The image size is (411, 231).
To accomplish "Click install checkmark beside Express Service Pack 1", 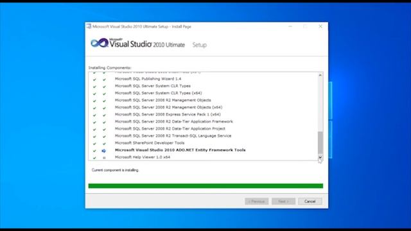I will (104, 115).
